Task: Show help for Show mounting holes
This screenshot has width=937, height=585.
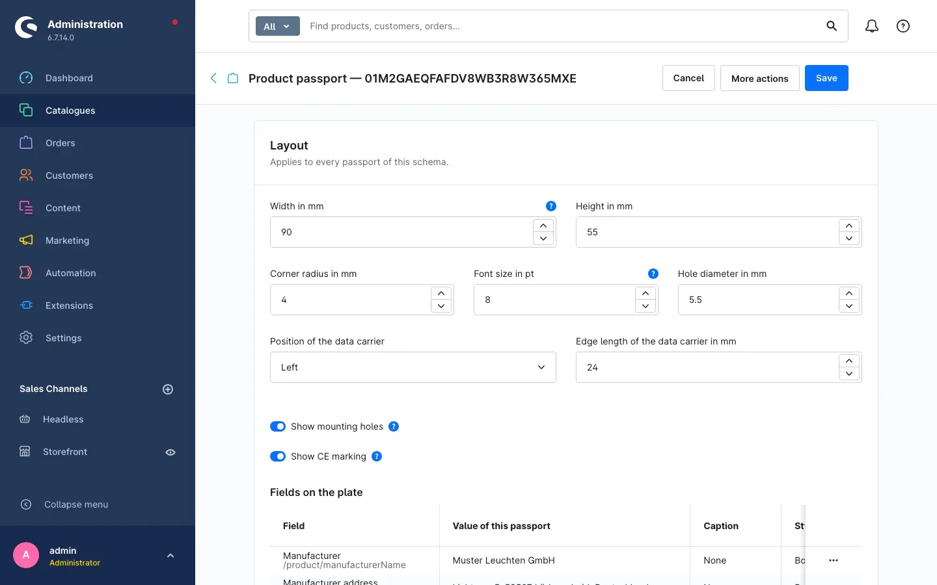Action: pos(394,426)
